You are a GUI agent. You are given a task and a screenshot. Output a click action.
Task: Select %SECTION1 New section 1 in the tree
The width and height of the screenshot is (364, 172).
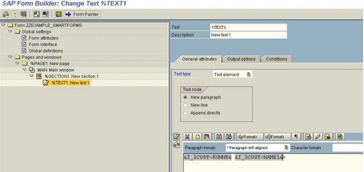72,77
